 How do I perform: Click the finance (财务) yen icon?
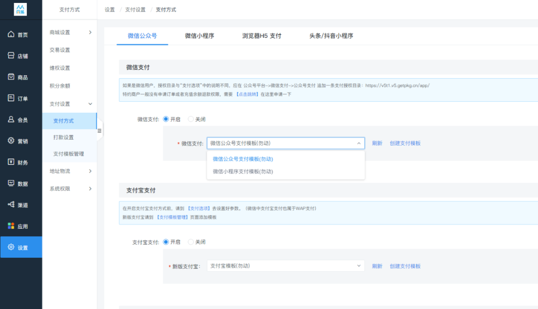(x=11, y=161)
